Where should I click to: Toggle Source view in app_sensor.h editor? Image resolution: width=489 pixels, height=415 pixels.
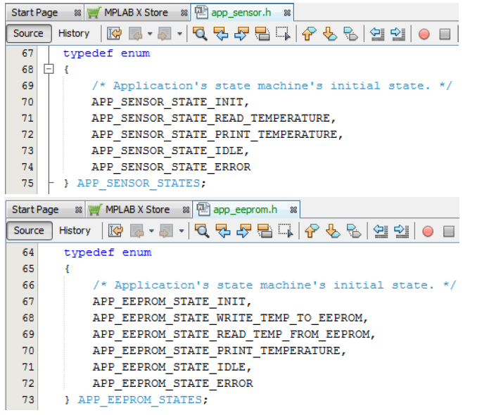29,33
